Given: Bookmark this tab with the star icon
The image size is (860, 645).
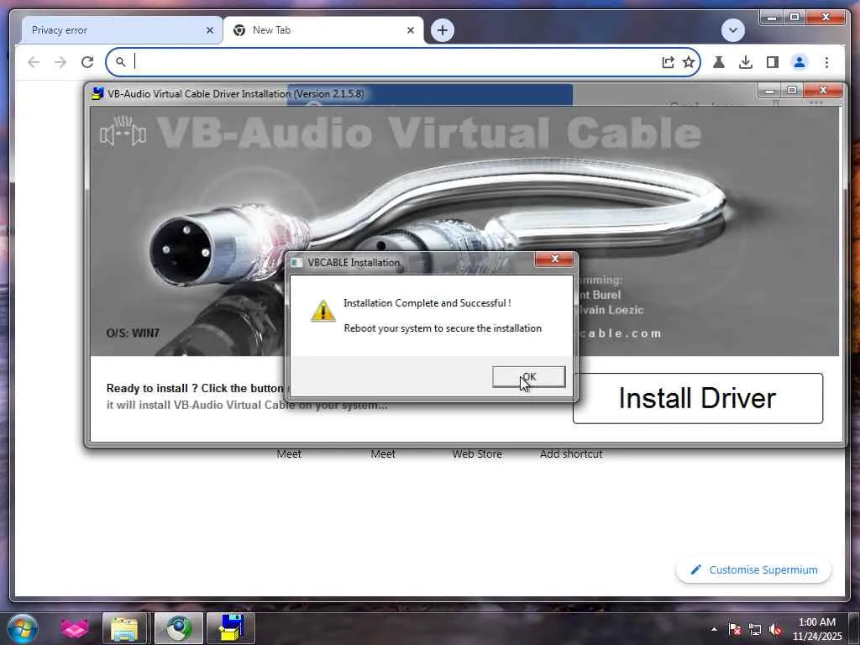Looking at the screenshot, I should click(689, 62).
